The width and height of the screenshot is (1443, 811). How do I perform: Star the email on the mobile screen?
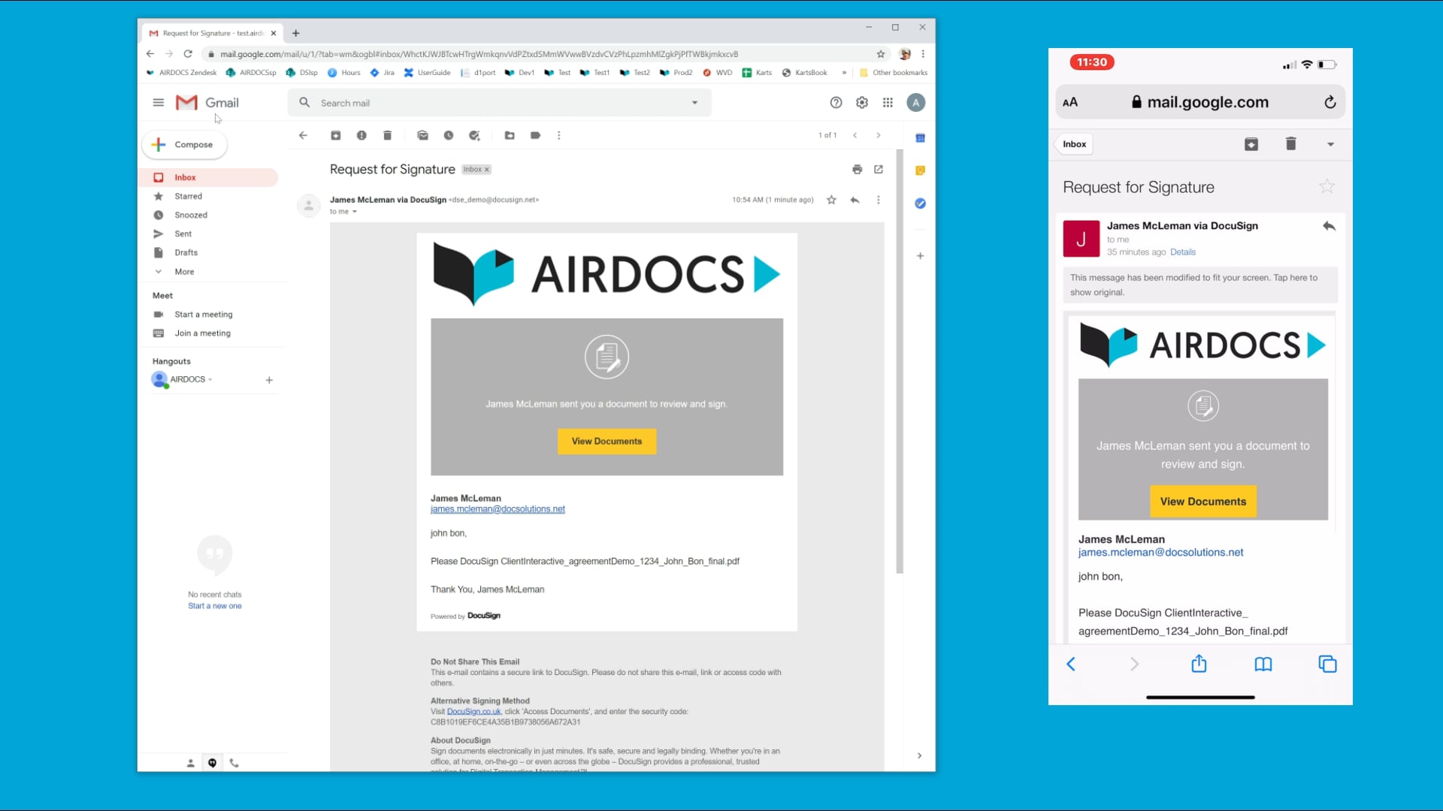click(x=1327, y=187)
